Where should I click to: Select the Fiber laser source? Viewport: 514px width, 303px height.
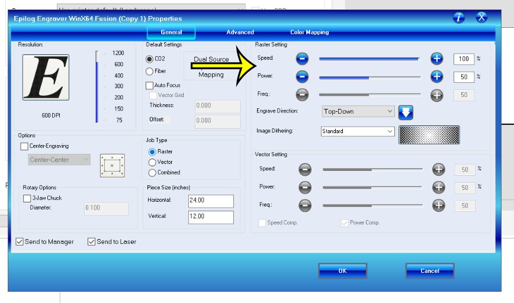point(149,71)
